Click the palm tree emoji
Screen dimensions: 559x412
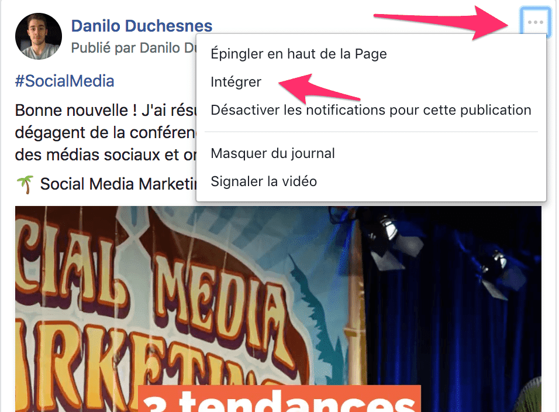click(25, 184)
